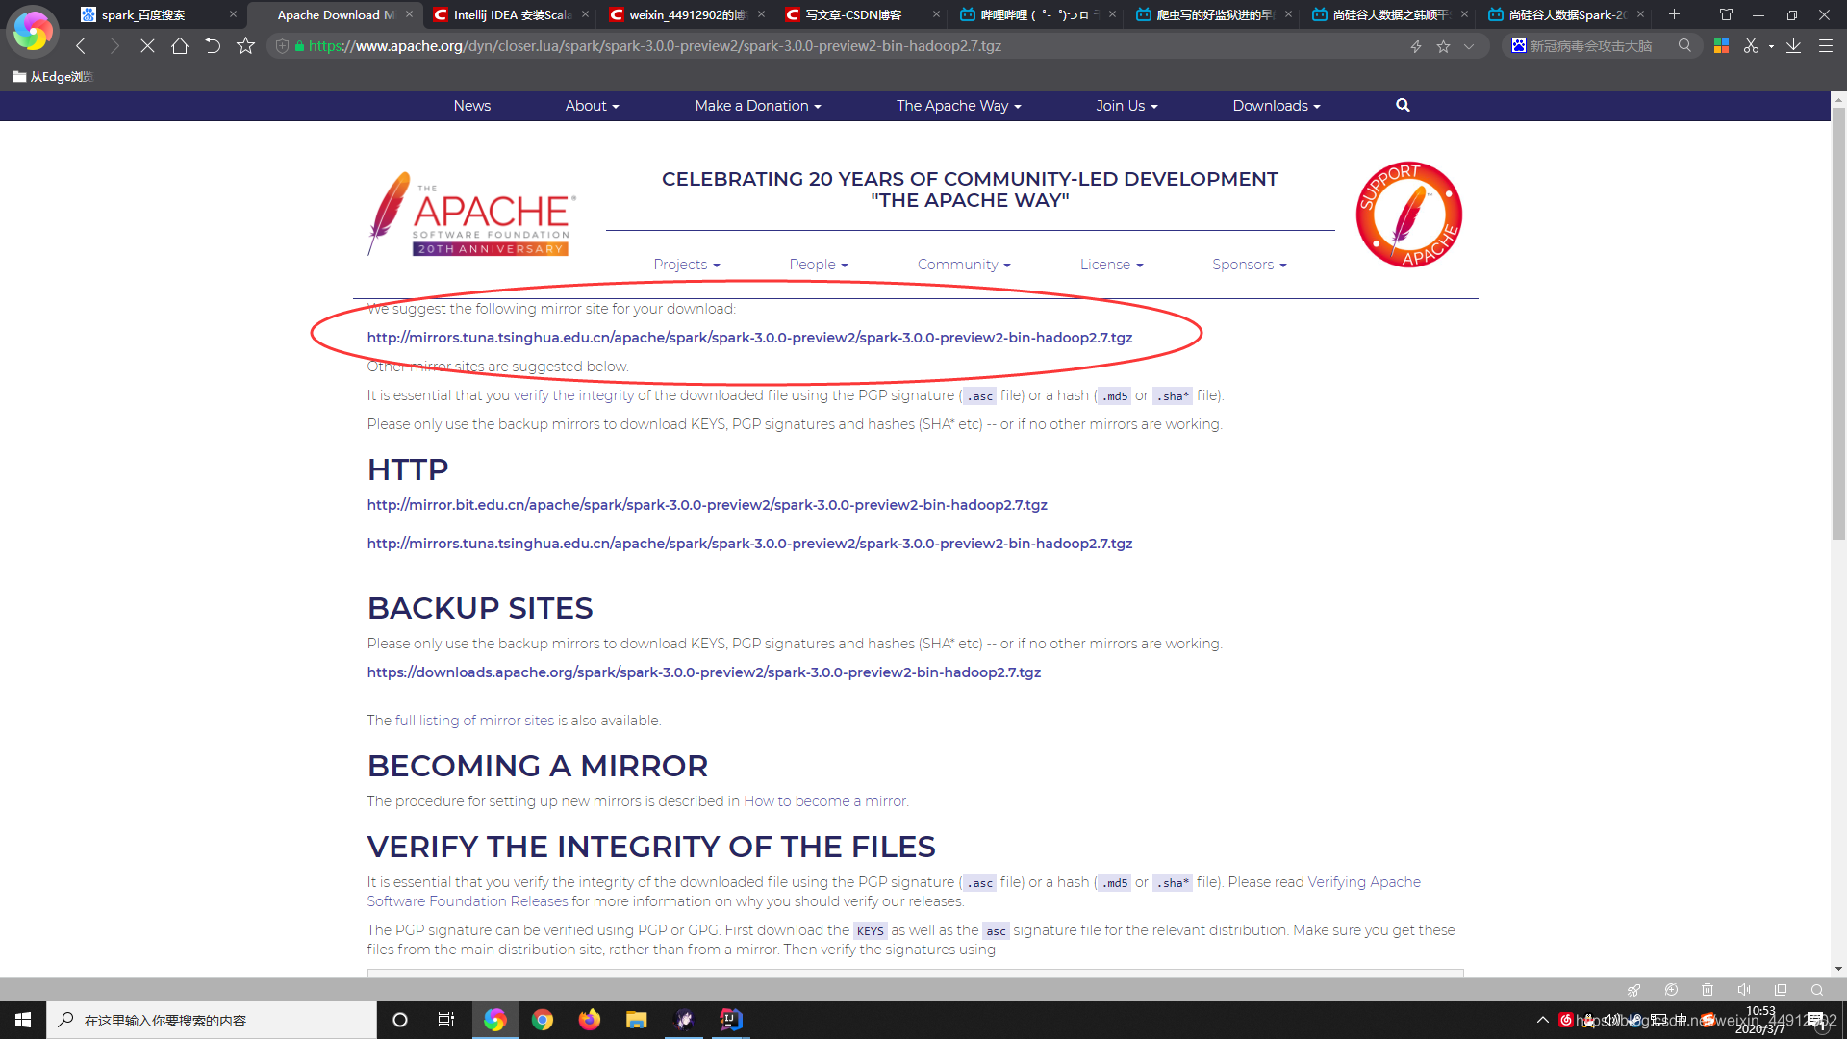Bookmark page with the toolbar star

(x=245, y=45)
